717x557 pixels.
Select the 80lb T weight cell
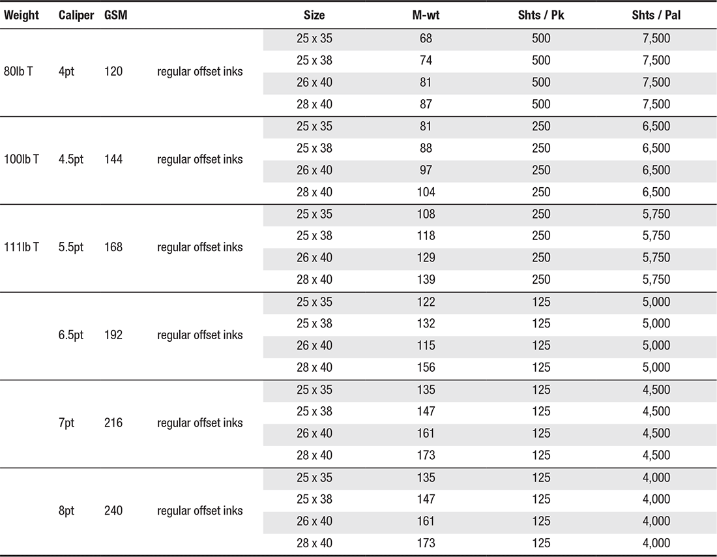point(18,71)
